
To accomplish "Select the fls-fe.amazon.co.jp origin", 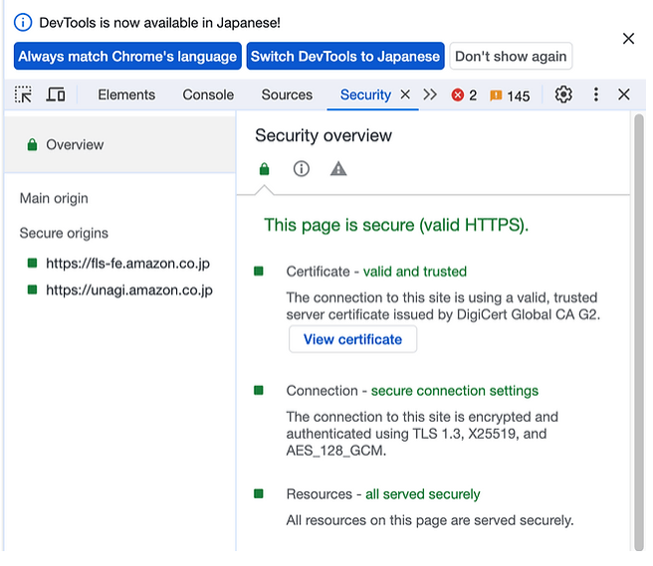I will tap(127, 264).
